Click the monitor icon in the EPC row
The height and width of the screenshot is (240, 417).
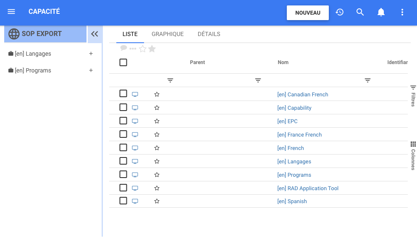click(135, 121)
